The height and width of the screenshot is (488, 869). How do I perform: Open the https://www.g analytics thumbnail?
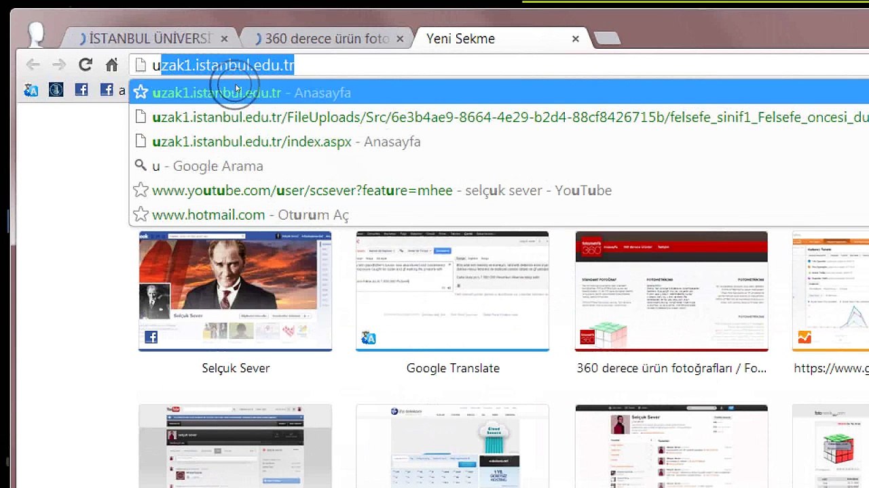point(831,291)
